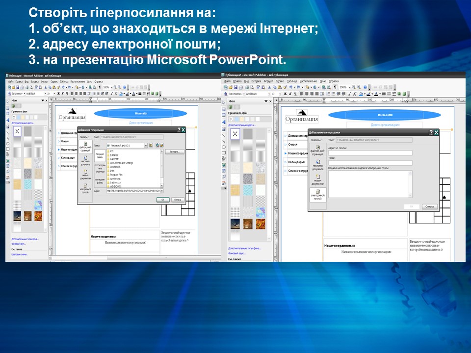Viewport: 471px width, 353px height.
Task: Click dialog help question mark in right dialog
Action: tap(431, 132)
